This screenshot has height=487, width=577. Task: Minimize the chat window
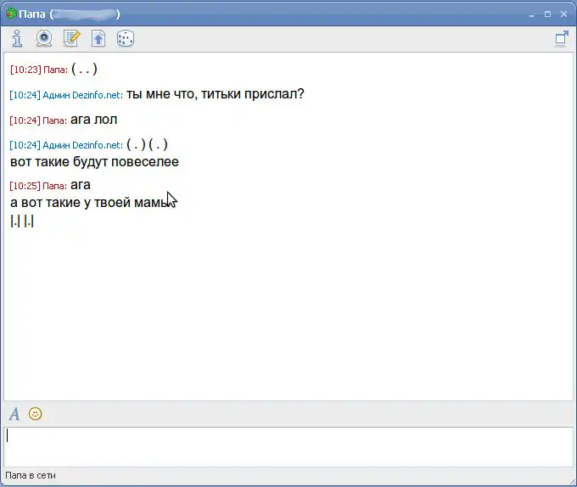pyautogui.click(x=531, y=14)
